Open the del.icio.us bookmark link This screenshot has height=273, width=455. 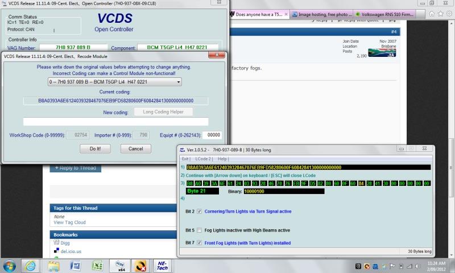pos(71,251)
